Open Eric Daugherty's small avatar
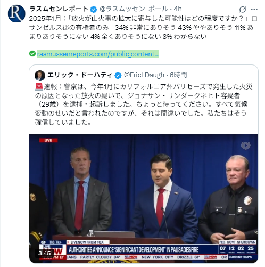The image size is (265, 267). (40, 75)
